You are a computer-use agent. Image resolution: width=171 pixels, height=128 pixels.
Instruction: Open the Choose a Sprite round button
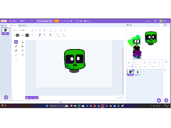click(x=159, y=100)
